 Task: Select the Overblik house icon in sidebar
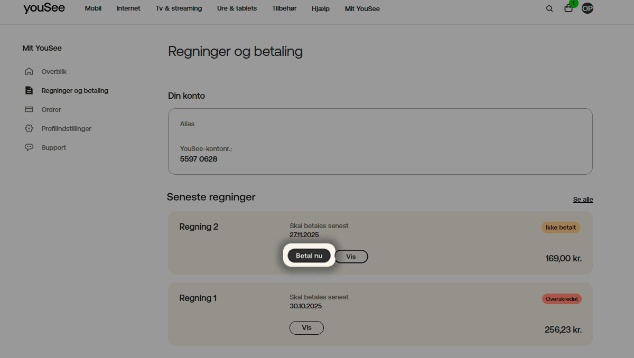(29, 71)
